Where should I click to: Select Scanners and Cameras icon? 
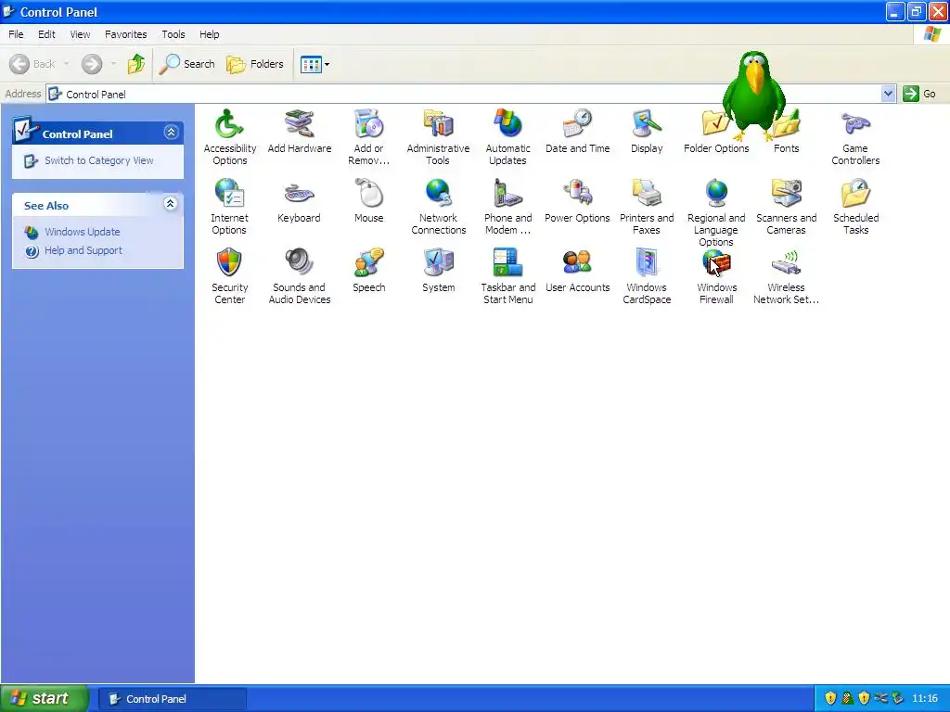pos(786,207)
